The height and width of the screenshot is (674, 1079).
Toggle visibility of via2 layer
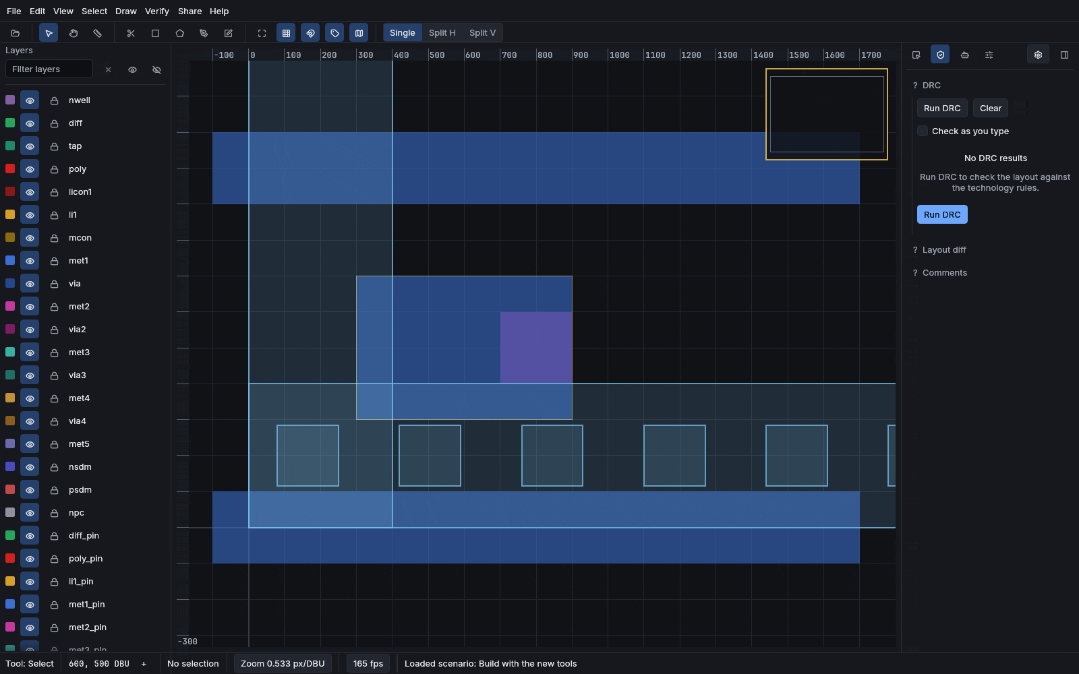click(x=30, y=330)
